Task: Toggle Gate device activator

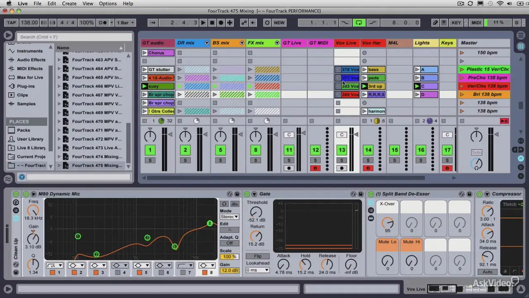Action: pos(247,194)
